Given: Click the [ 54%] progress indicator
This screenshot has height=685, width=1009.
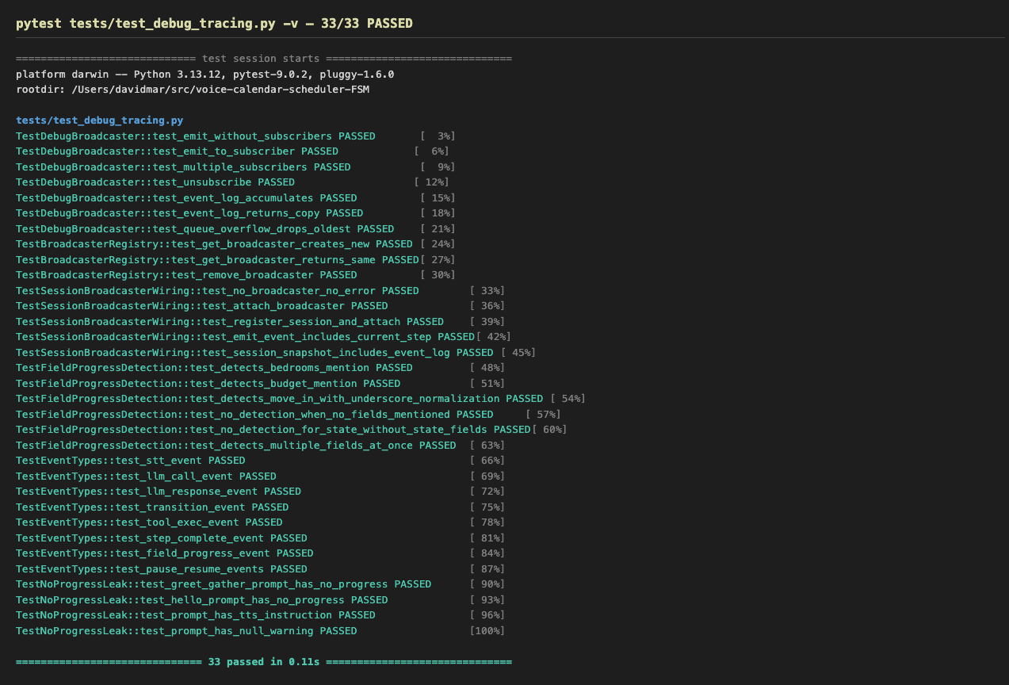Looking at the screenshot, I should pyautogui.click(x=568, y=399).
